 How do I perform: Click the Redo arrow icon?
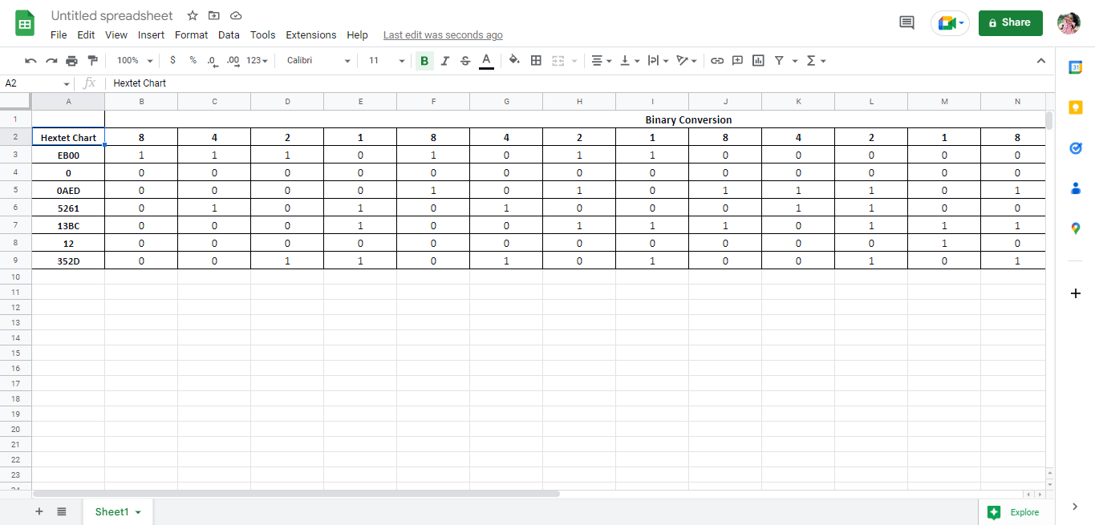[x=51, y=61]
